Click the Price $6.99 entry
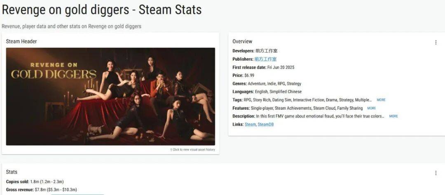The height and width of the screenshot is (195, 445). tap(243, 75)
